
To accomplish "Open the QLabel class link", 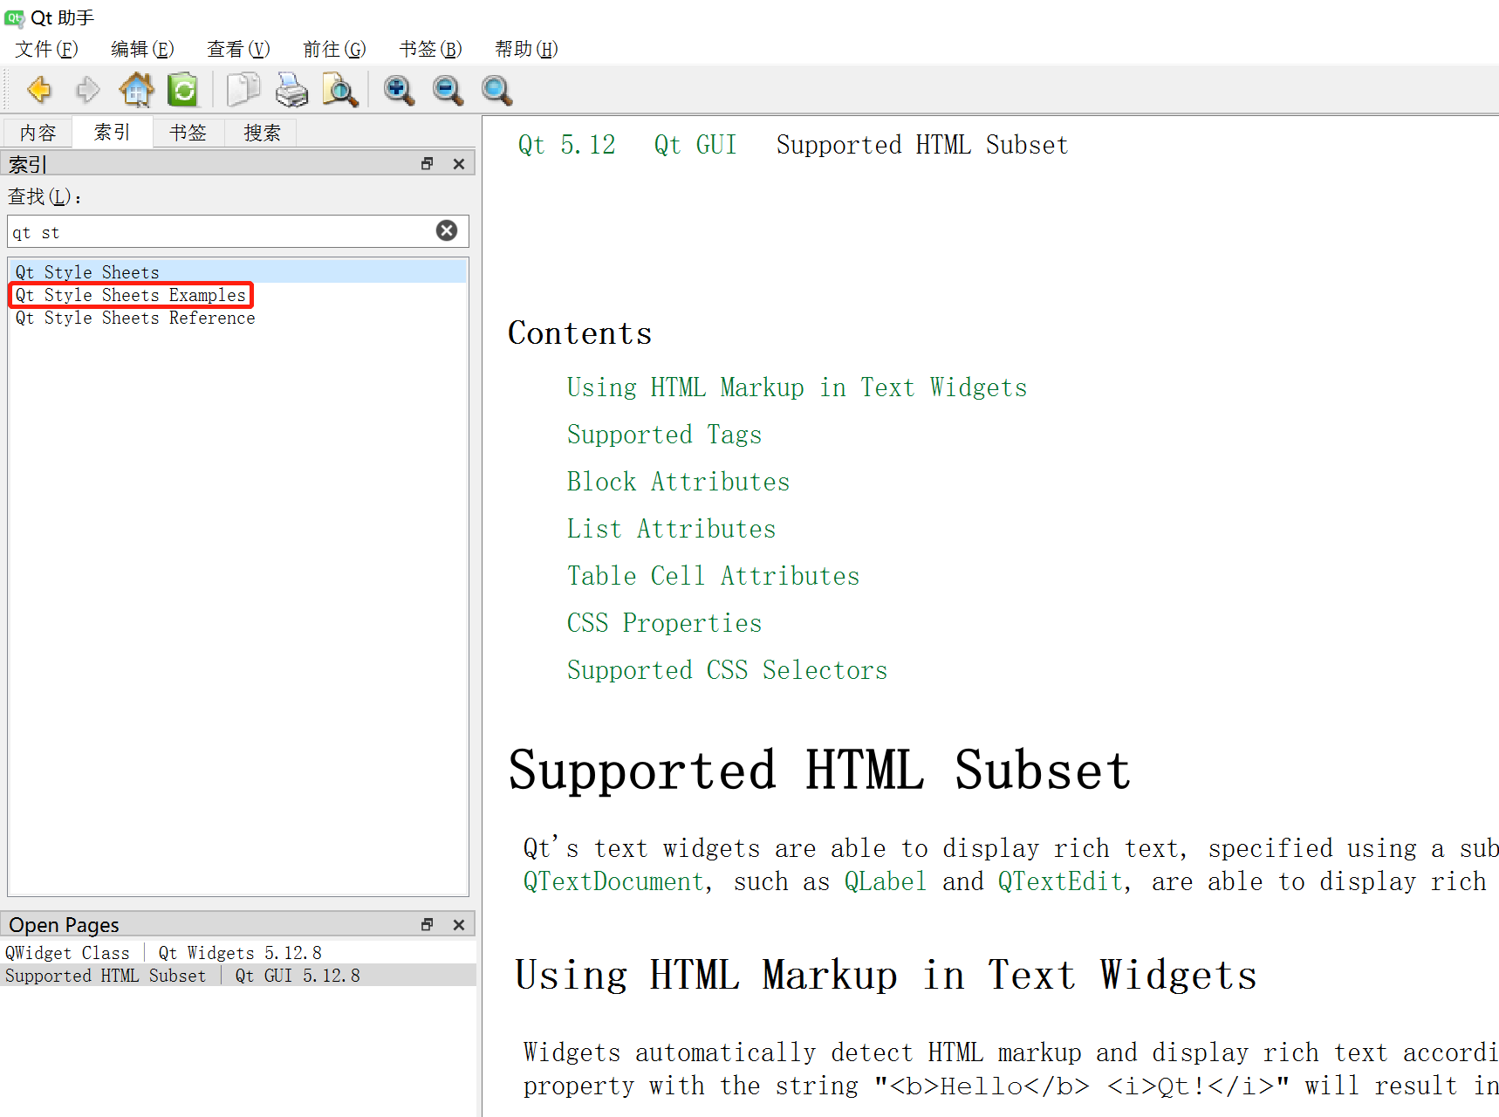I will [885, 881].
